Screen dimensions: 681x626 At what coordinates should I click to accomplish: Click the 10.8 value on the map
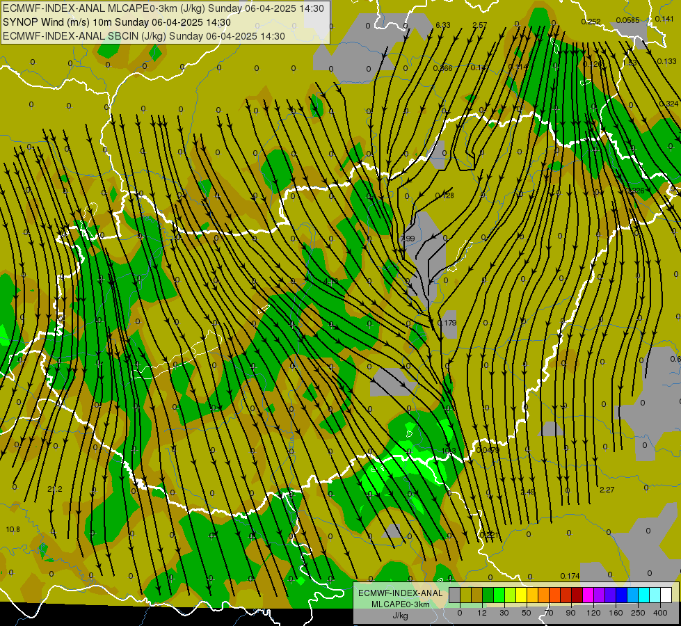point(13,529)
